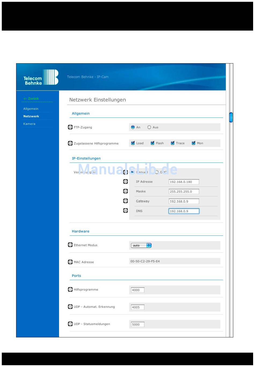Focus the UDP Statusmeldungen port field

(x=138, y=324)
